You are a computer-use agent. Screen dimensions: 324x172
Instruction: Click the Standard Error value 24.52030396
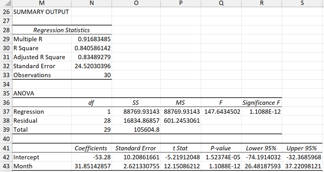tap(92, 66)
